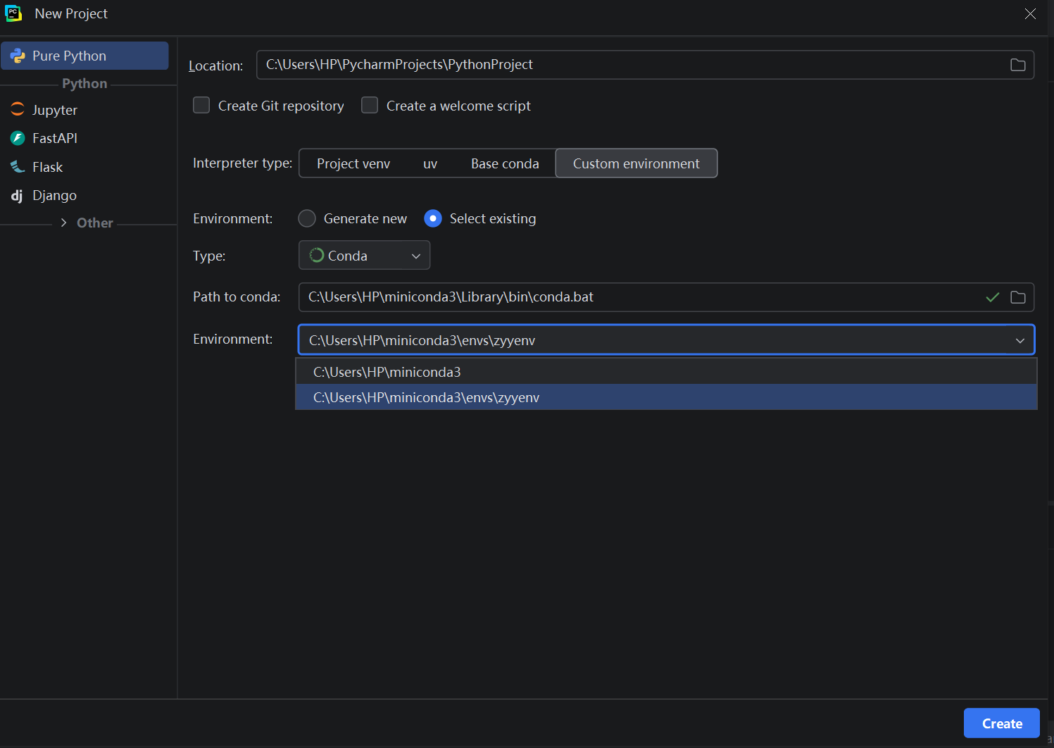Choose C:\Users\HP\miniconda3 from dropdown list
Viewport: 1054px width, 748px height.
tap(666, 371)
